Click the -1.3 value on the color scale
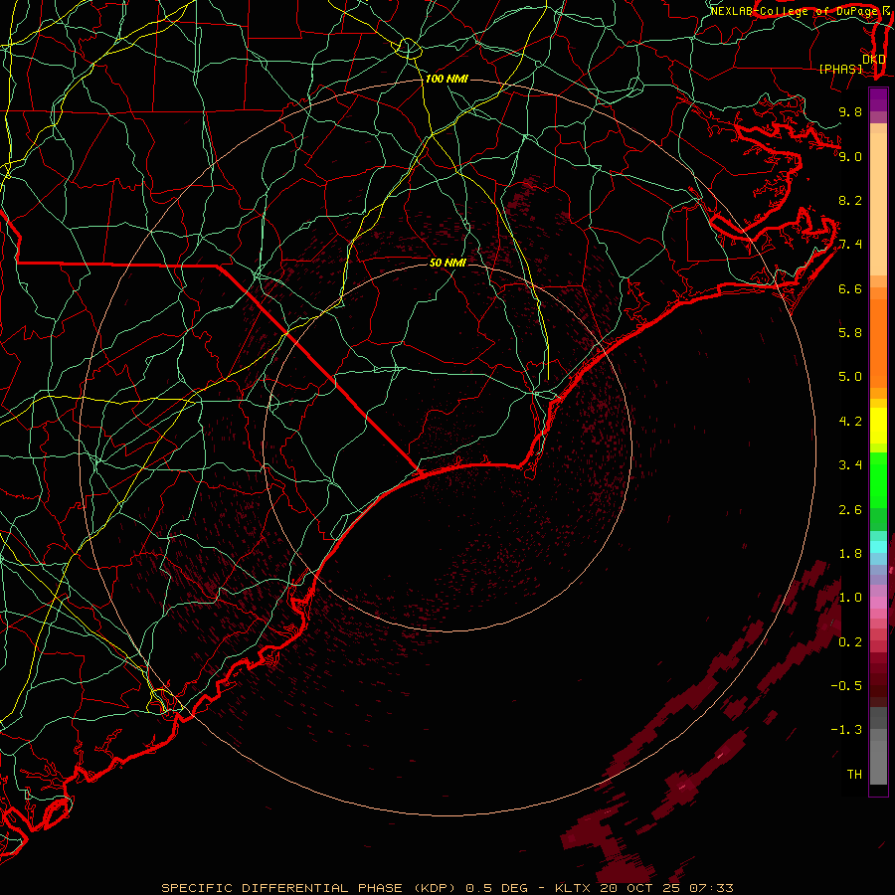The image size is (895, 895). coord(846,730)
